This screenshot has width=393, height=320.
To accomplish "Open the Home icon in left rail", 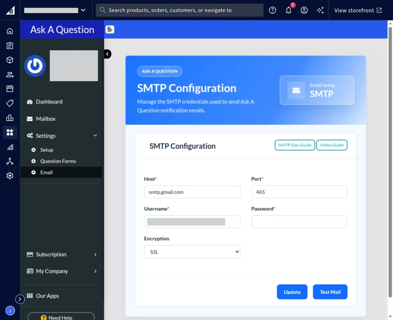I will point(10,31).
